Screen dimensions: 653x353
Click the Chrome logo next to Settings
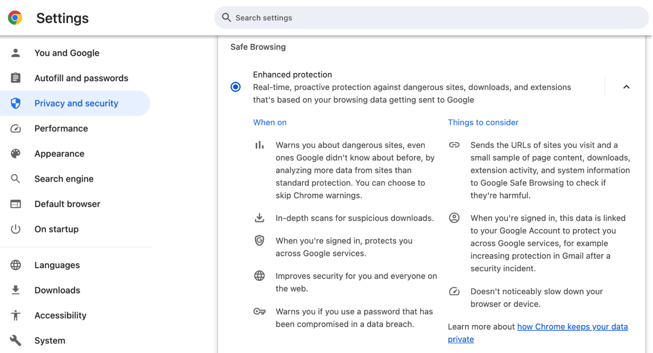pyautogui.click(x=15, y=18)
